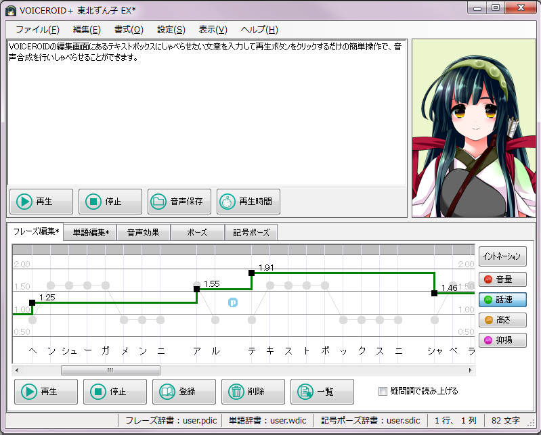
Task: Delete the phrase with the 削除 button
Action: point(253,392)
